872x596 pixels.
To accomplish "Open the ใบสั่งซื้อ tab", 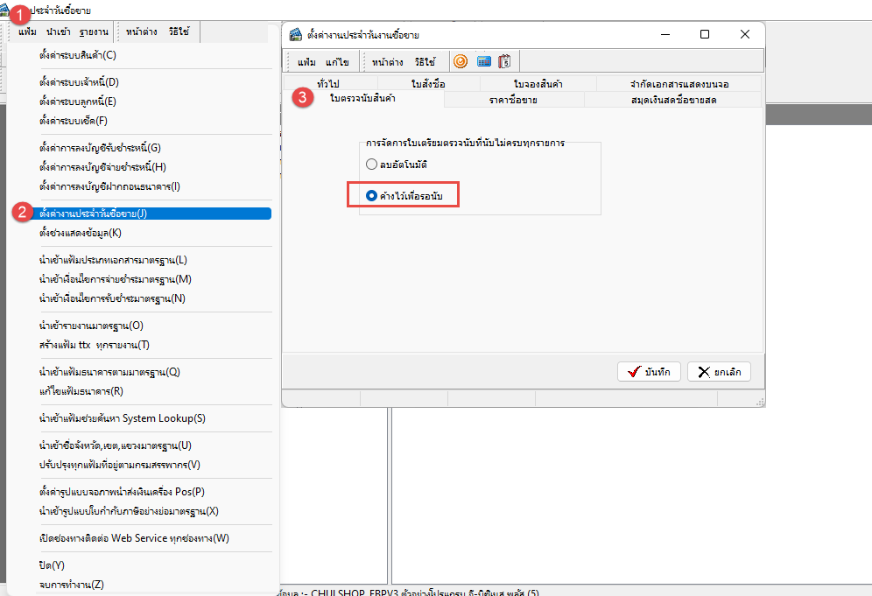I will point(427,84).
